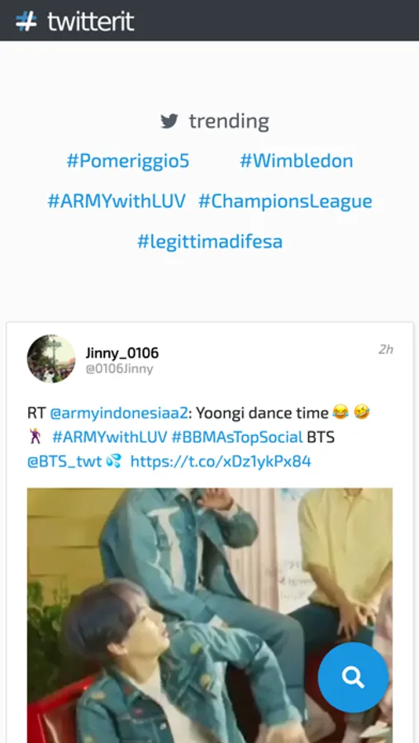Open the #BBMAsTopSocial hashtag in the tweet

pyautogui.click(x=237, y=437)
